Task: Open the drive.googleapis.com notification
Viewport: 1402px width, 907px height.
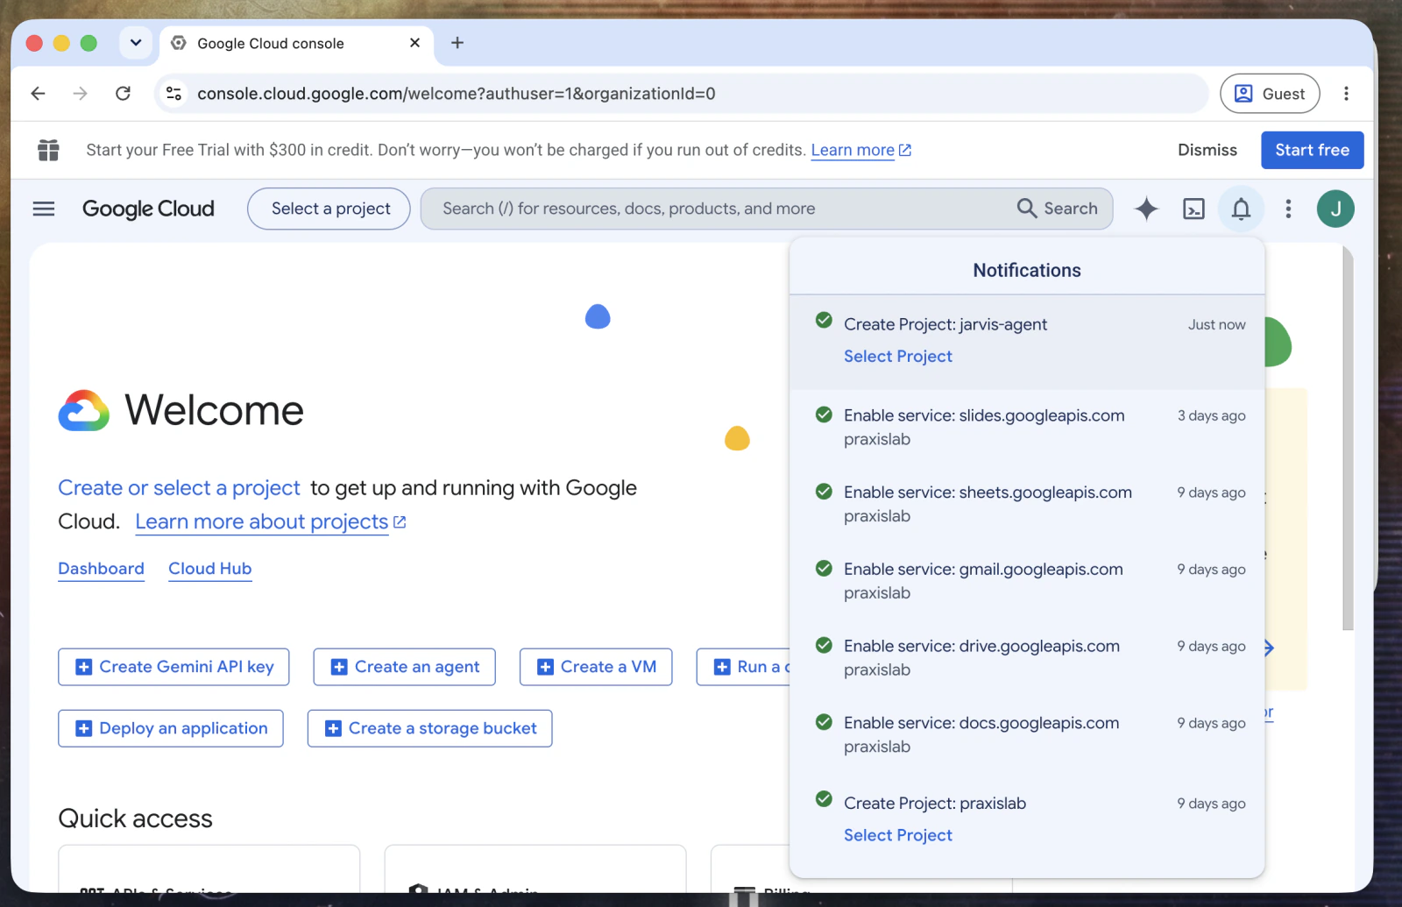Action: [x=1027, y=658]
